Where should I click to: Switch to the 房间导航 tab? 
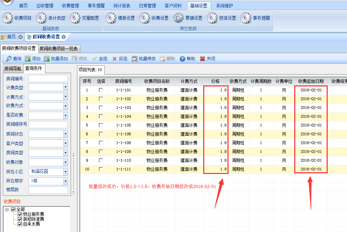[13, 69]
